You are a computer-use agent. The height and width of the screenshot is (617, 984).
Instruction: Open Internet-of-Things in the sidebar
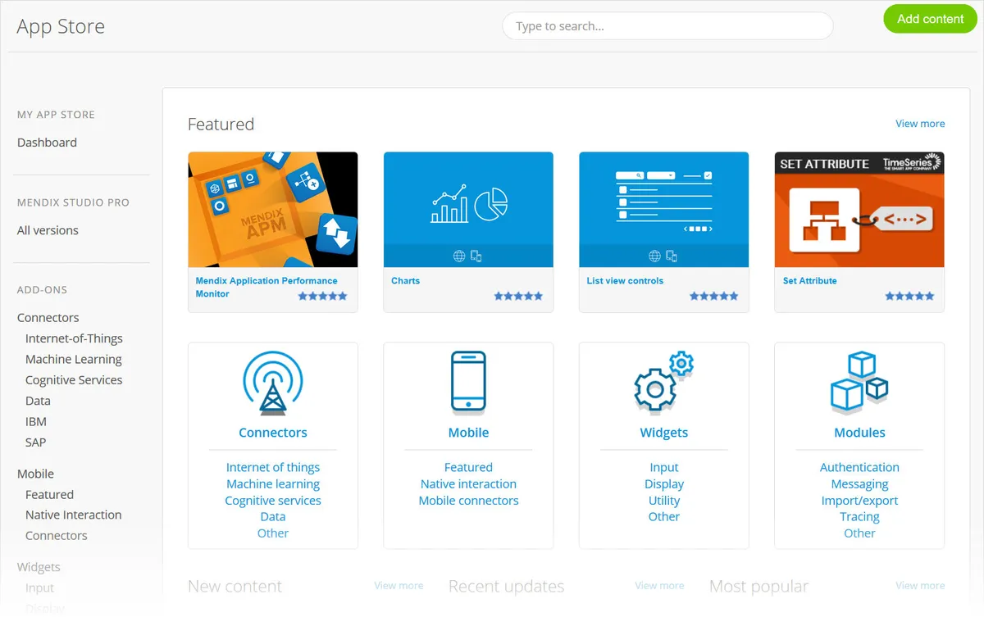[74, 338]
